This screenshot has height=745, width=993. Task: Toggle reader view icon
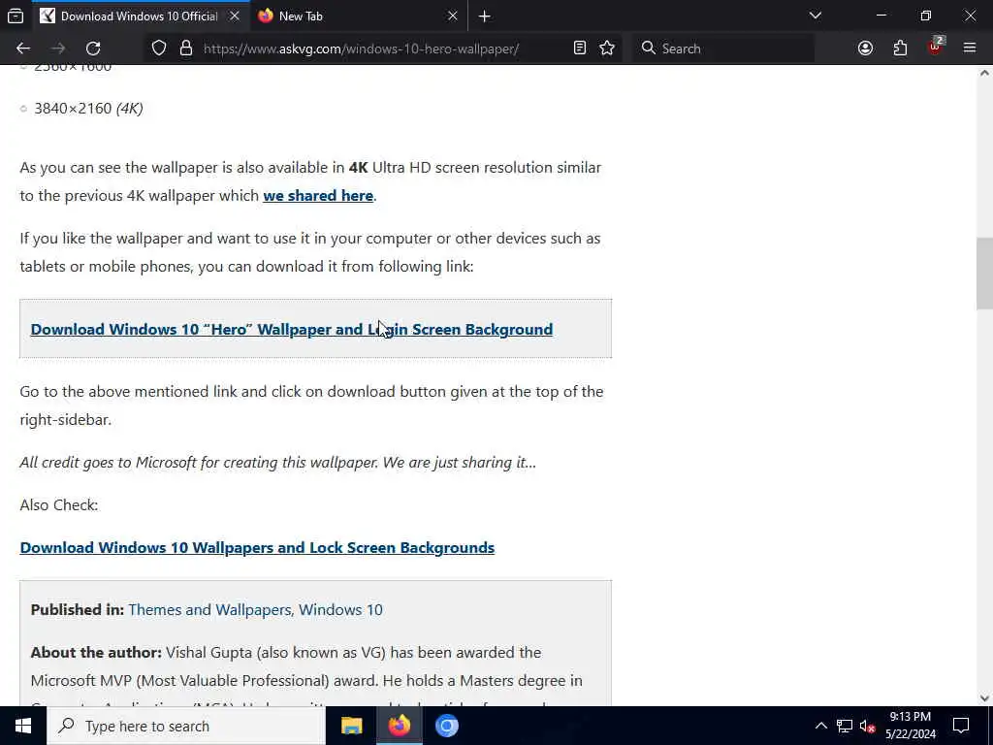click(580, 49)
